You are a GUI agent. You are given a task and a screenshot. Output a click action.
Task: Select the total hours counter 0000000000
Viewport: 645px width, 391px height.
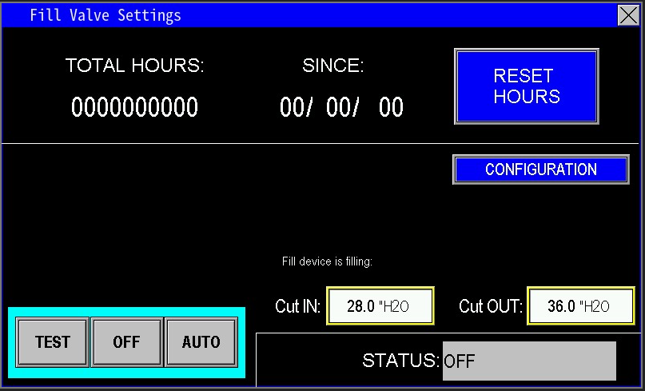coord(134,107)
